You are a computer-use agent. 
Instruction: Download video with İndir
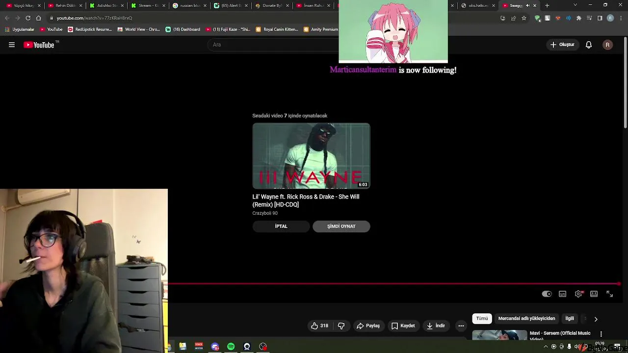[436, 326]
